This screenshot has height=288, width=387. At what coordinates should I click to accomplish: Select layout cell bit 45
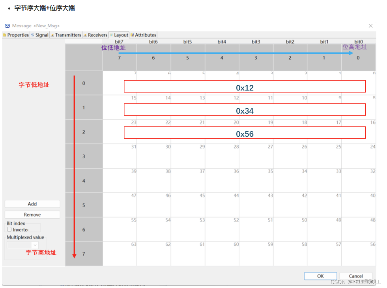[x=188, y=205]
